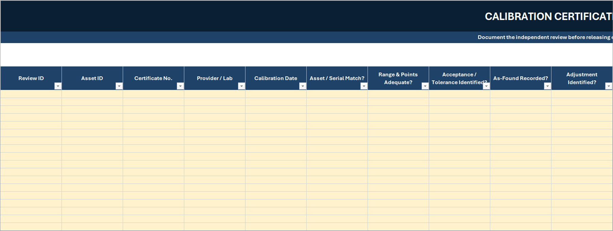Click the CALIBRATION CERTIFICATE title banner text
Viewport: 613px width, 231px height.
(x=549, y=16)
